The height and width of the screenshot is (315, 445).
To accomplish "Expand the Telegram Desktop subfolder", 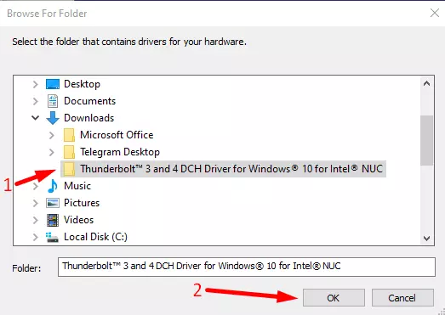I will (51, 152).
